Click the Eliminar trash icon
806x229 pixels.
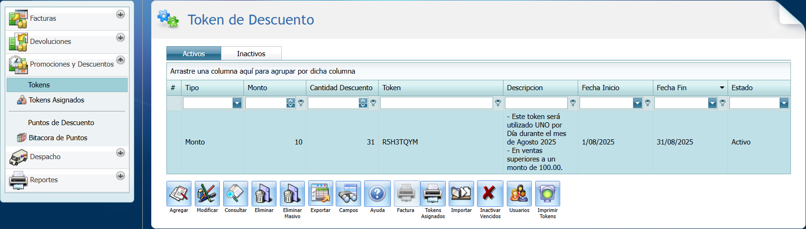[x=264, y=194]
